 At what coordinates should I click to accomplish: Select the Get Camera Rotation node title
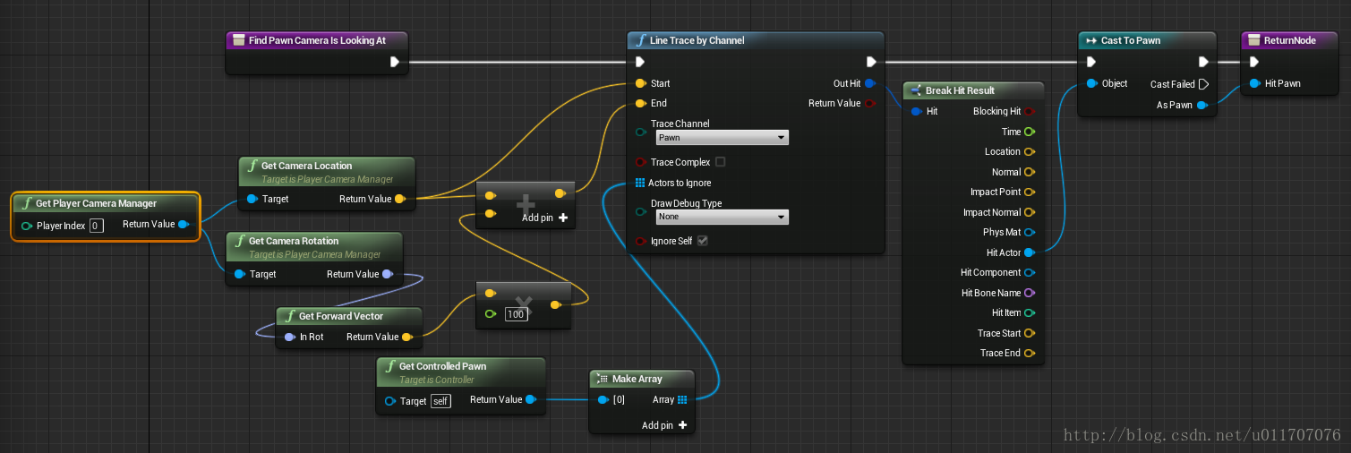pos(314,245)
